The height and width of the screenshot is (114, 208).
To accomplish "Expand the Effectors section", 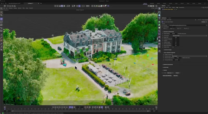I will pos(165,67).
